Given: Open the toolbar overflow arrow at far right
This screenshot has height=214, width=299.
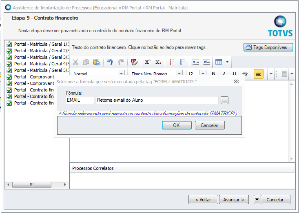Looking at the screenshot, I should (292, 74).
